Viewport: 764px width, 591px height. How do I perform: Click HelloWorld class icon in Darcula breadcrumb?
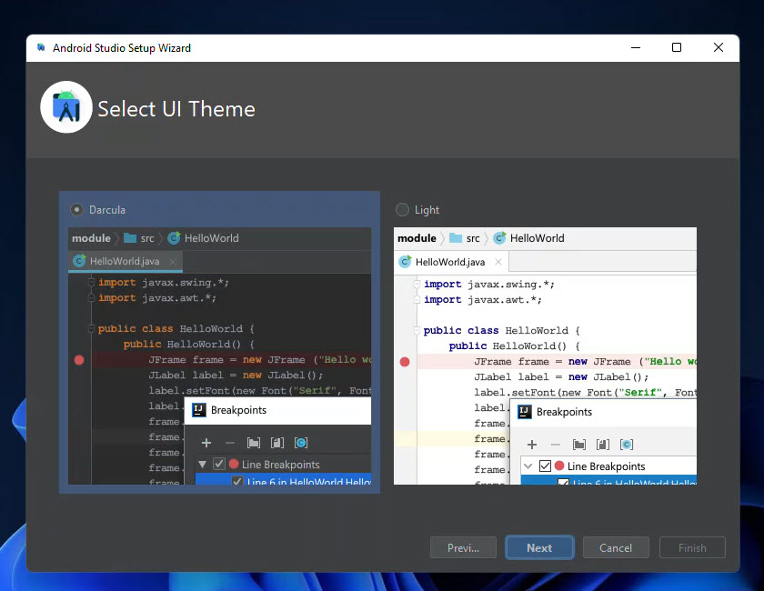click(x=174, y=238)
